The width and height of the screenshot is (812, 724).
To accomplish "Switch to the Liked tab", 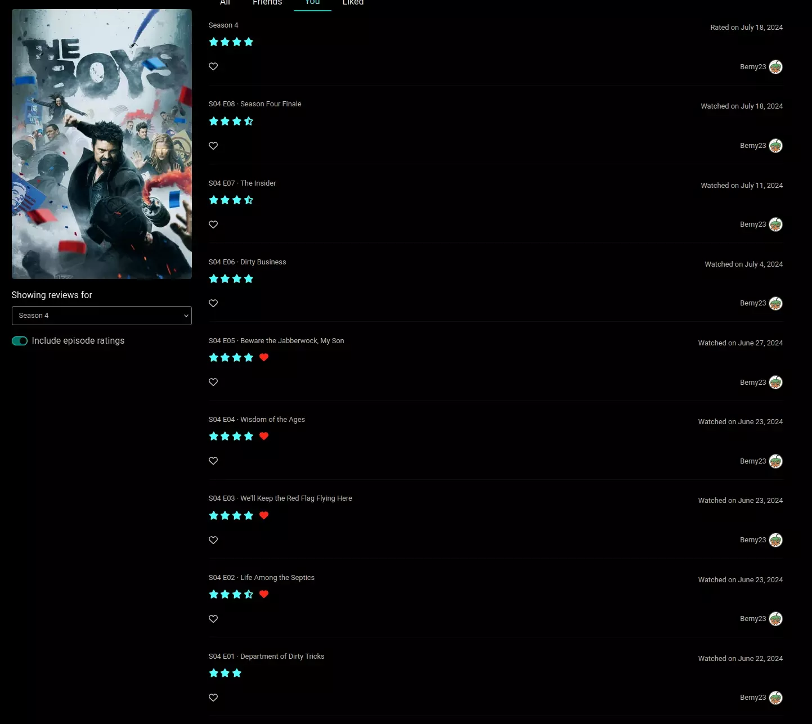I will 353,3.
